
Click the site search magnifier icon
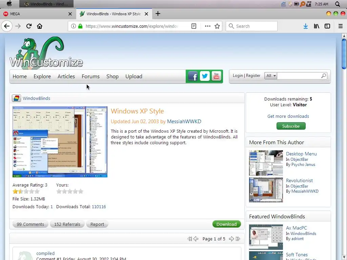tap(324, 76)
